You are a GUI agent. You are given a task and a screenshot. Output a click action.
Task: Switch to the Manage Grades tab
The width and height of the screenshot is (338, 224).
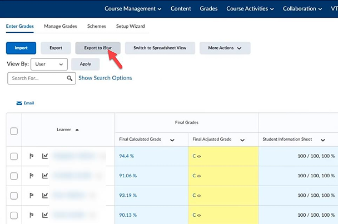click(x=61, y=26)
